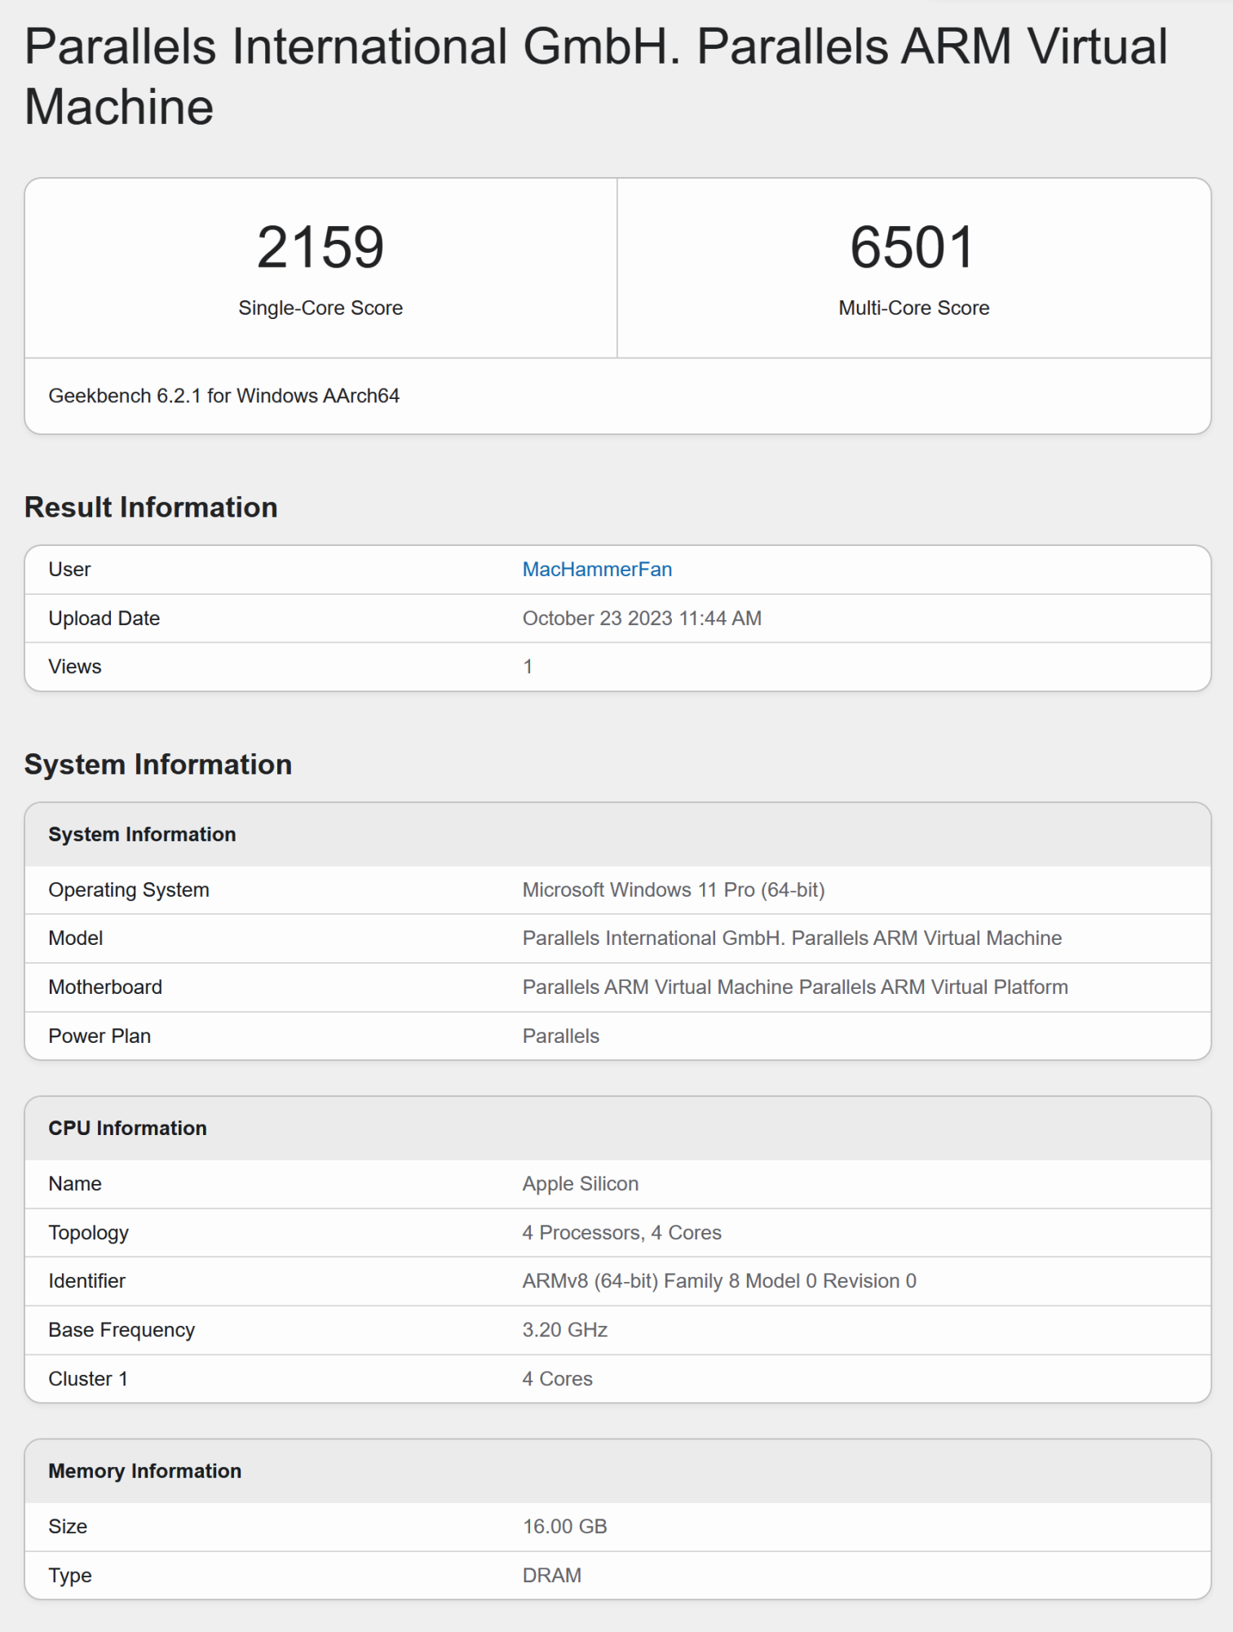Click the Model row label
The width and height of the screenshot is (1233, 1632).
[76, 938]
